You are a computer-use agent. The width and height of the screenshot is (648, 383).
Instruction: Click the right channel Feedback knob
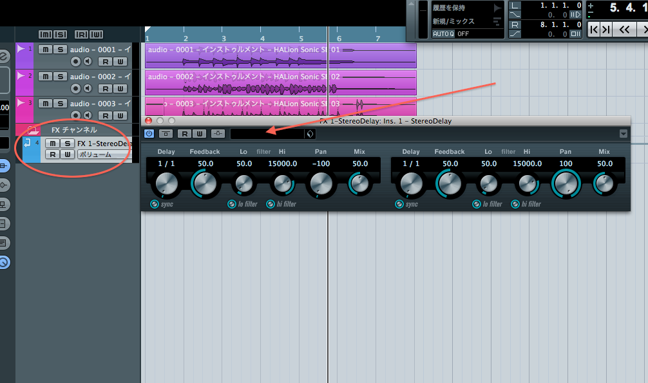pyautogui.click(x=450, y=184)
